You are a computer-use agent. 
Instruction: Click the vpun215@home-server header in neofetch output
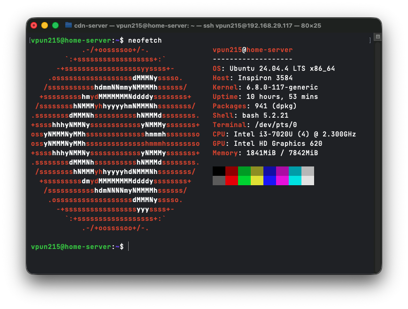click(253, 50)
